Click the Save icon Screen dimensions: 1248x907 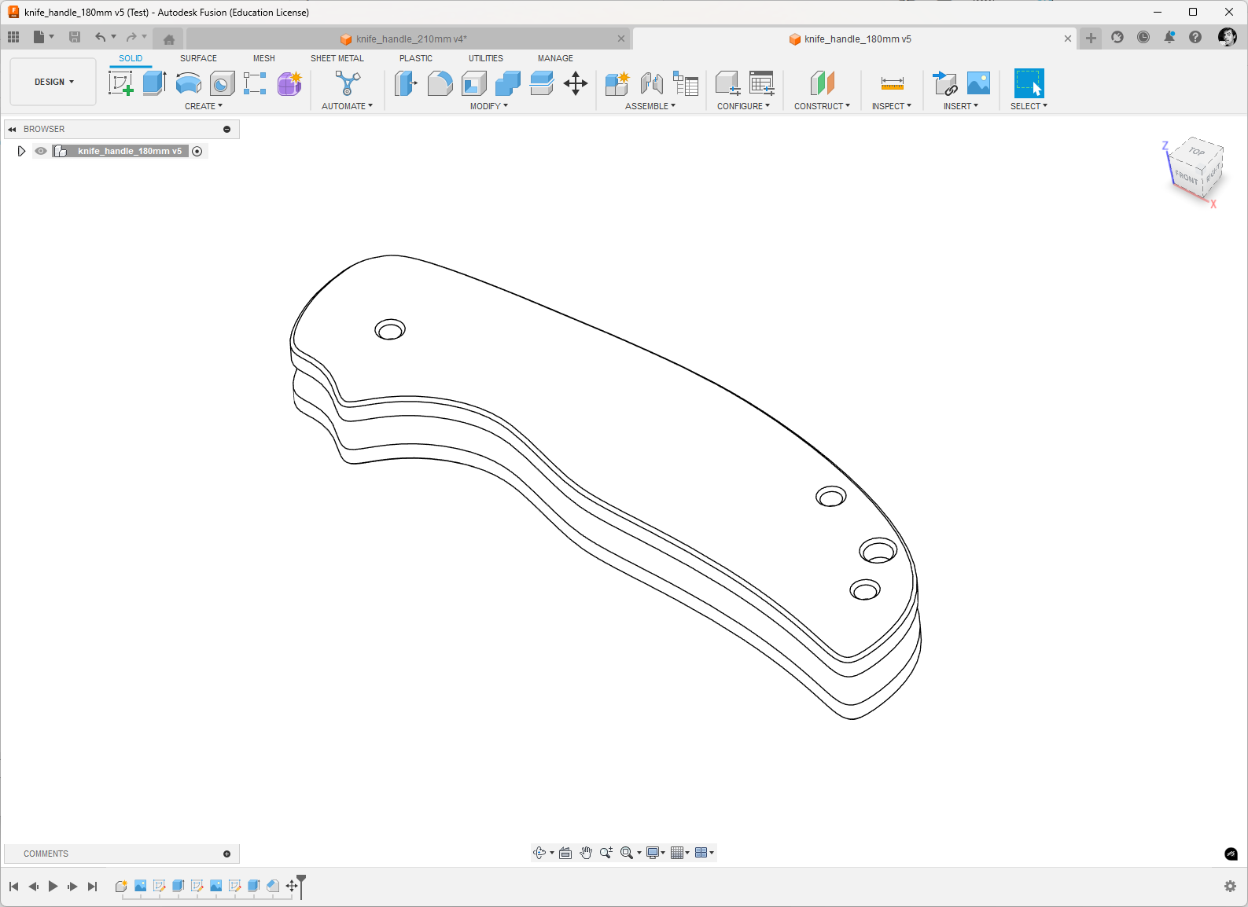click(75, 37)
